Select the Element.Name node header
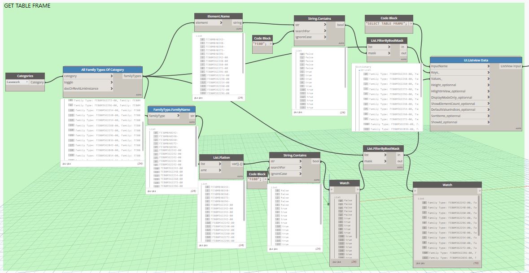 tap(218, 16)
